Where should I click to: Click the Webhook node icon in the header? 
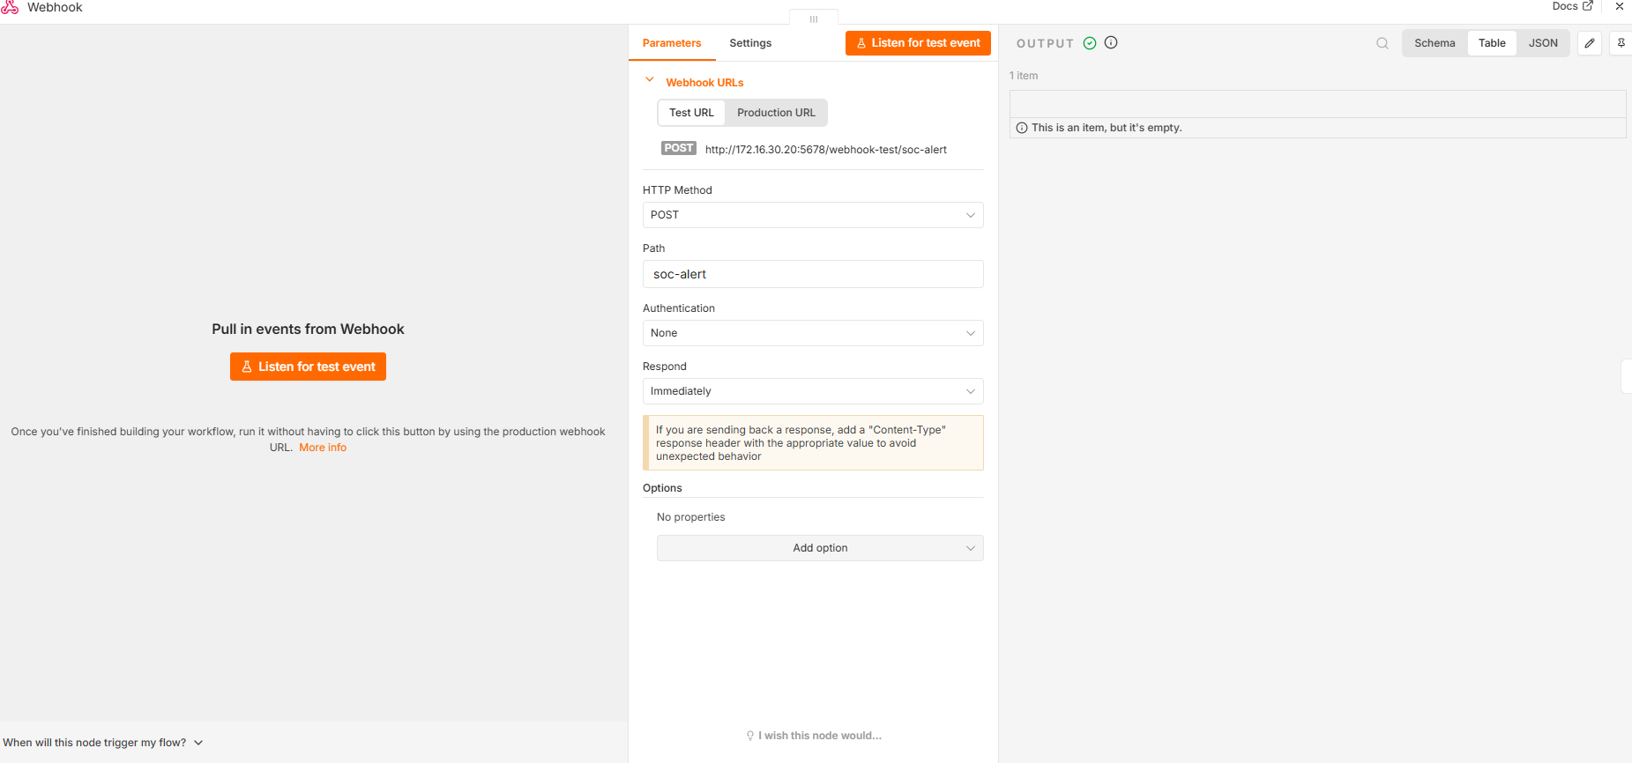coord(10,7)
